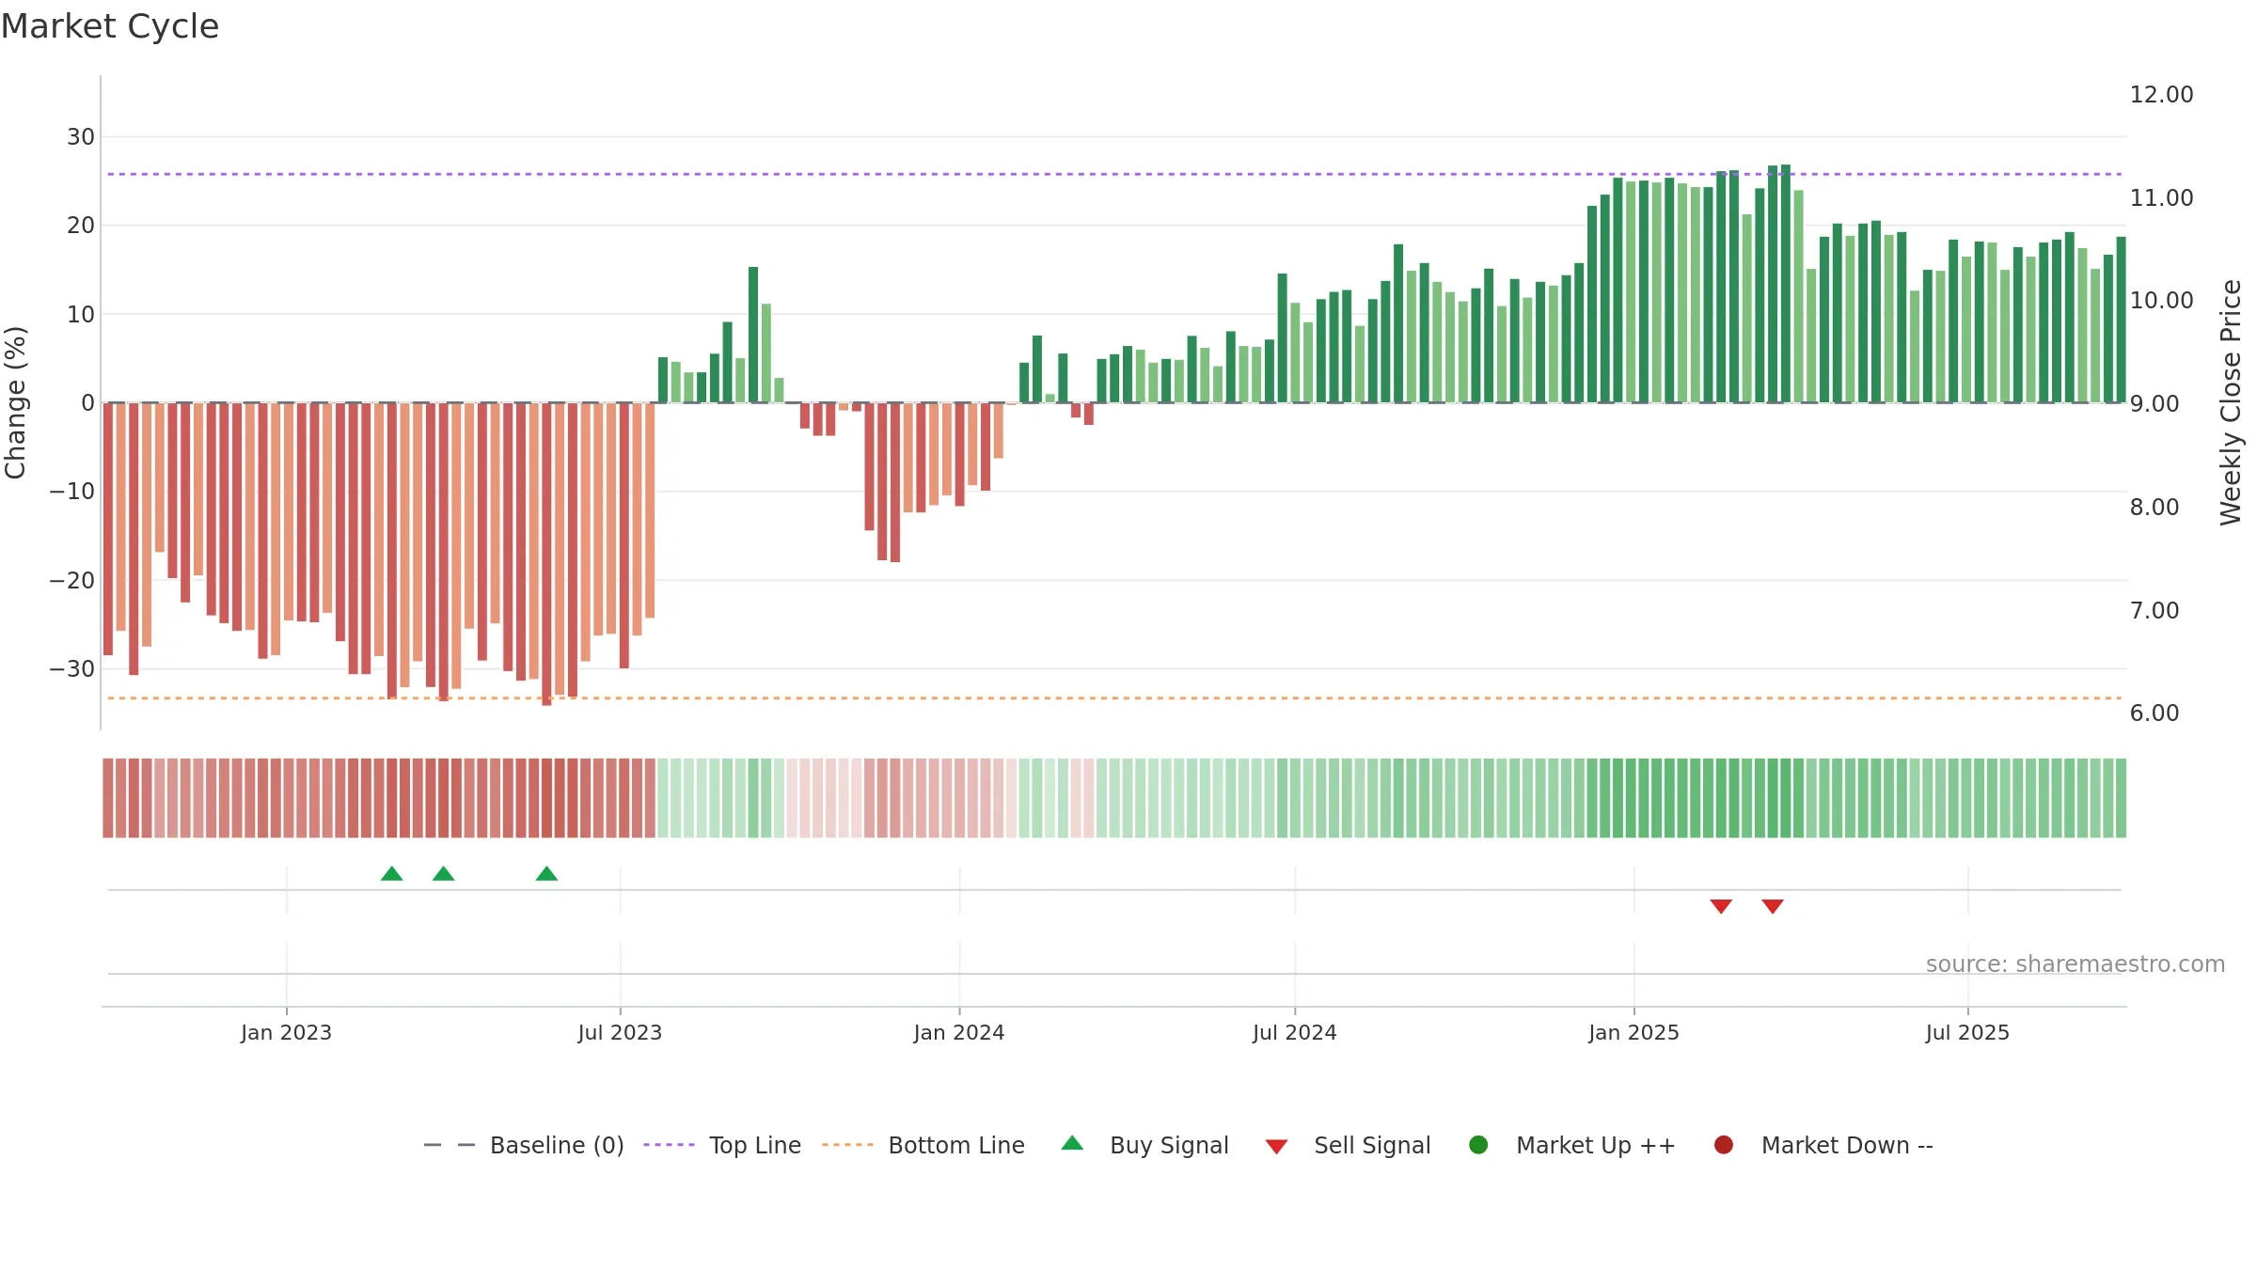
Task: Click the 30 tick on Change axis
Action: point(81,137)
